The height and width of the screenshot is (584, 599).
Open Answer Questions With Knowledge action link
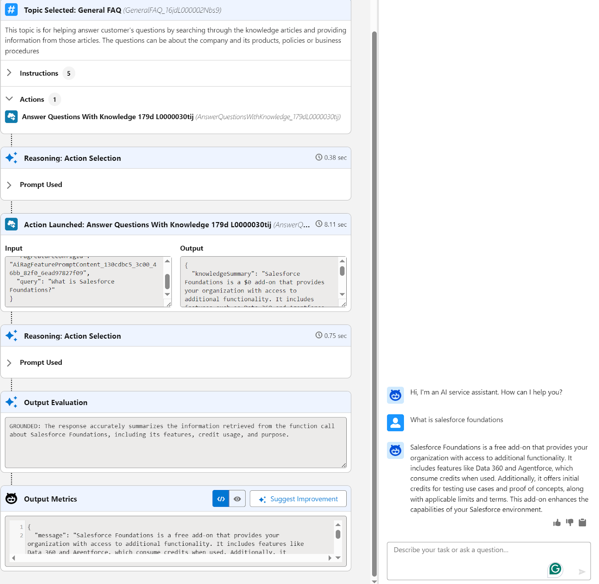point(107,117)
